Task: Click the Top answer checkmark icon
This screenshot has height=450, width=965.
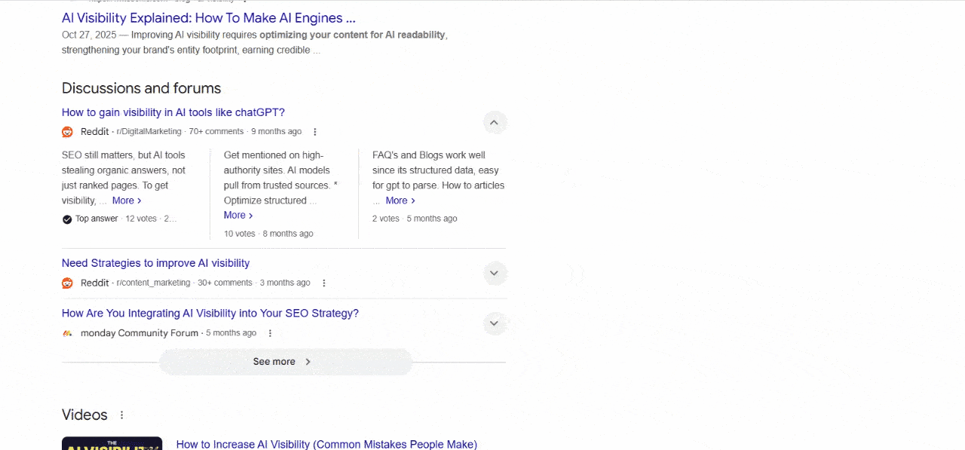Action: coord(67,219)
